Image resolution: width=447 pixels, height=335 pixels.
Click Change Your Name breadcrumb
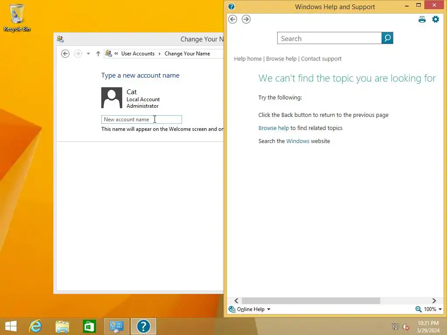[187, 54]
